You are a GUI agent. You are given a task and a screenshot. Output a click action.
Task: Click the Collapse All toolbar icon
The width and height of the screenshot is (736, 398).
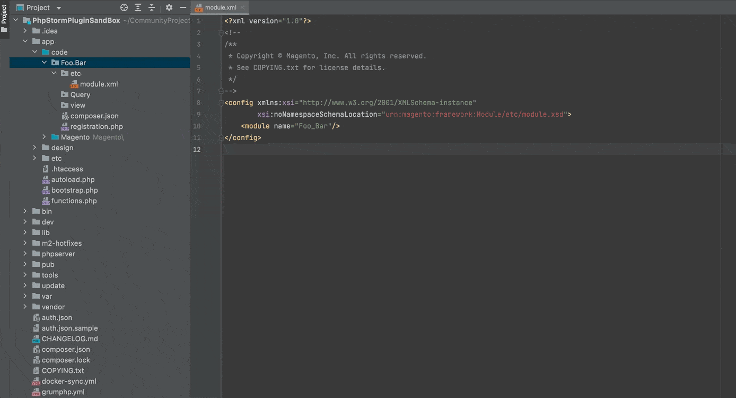coord(152,7)
